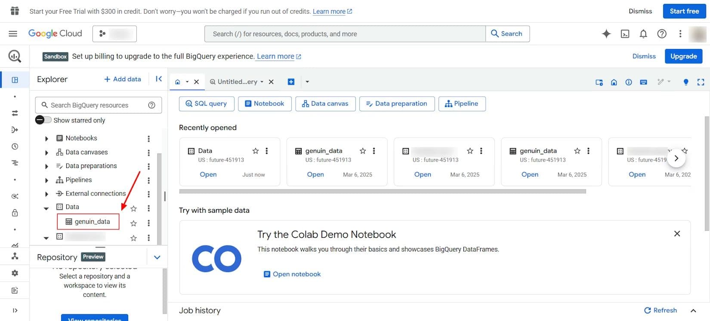
Task: Collapse the Explorer panel
Action: (159, 79)
